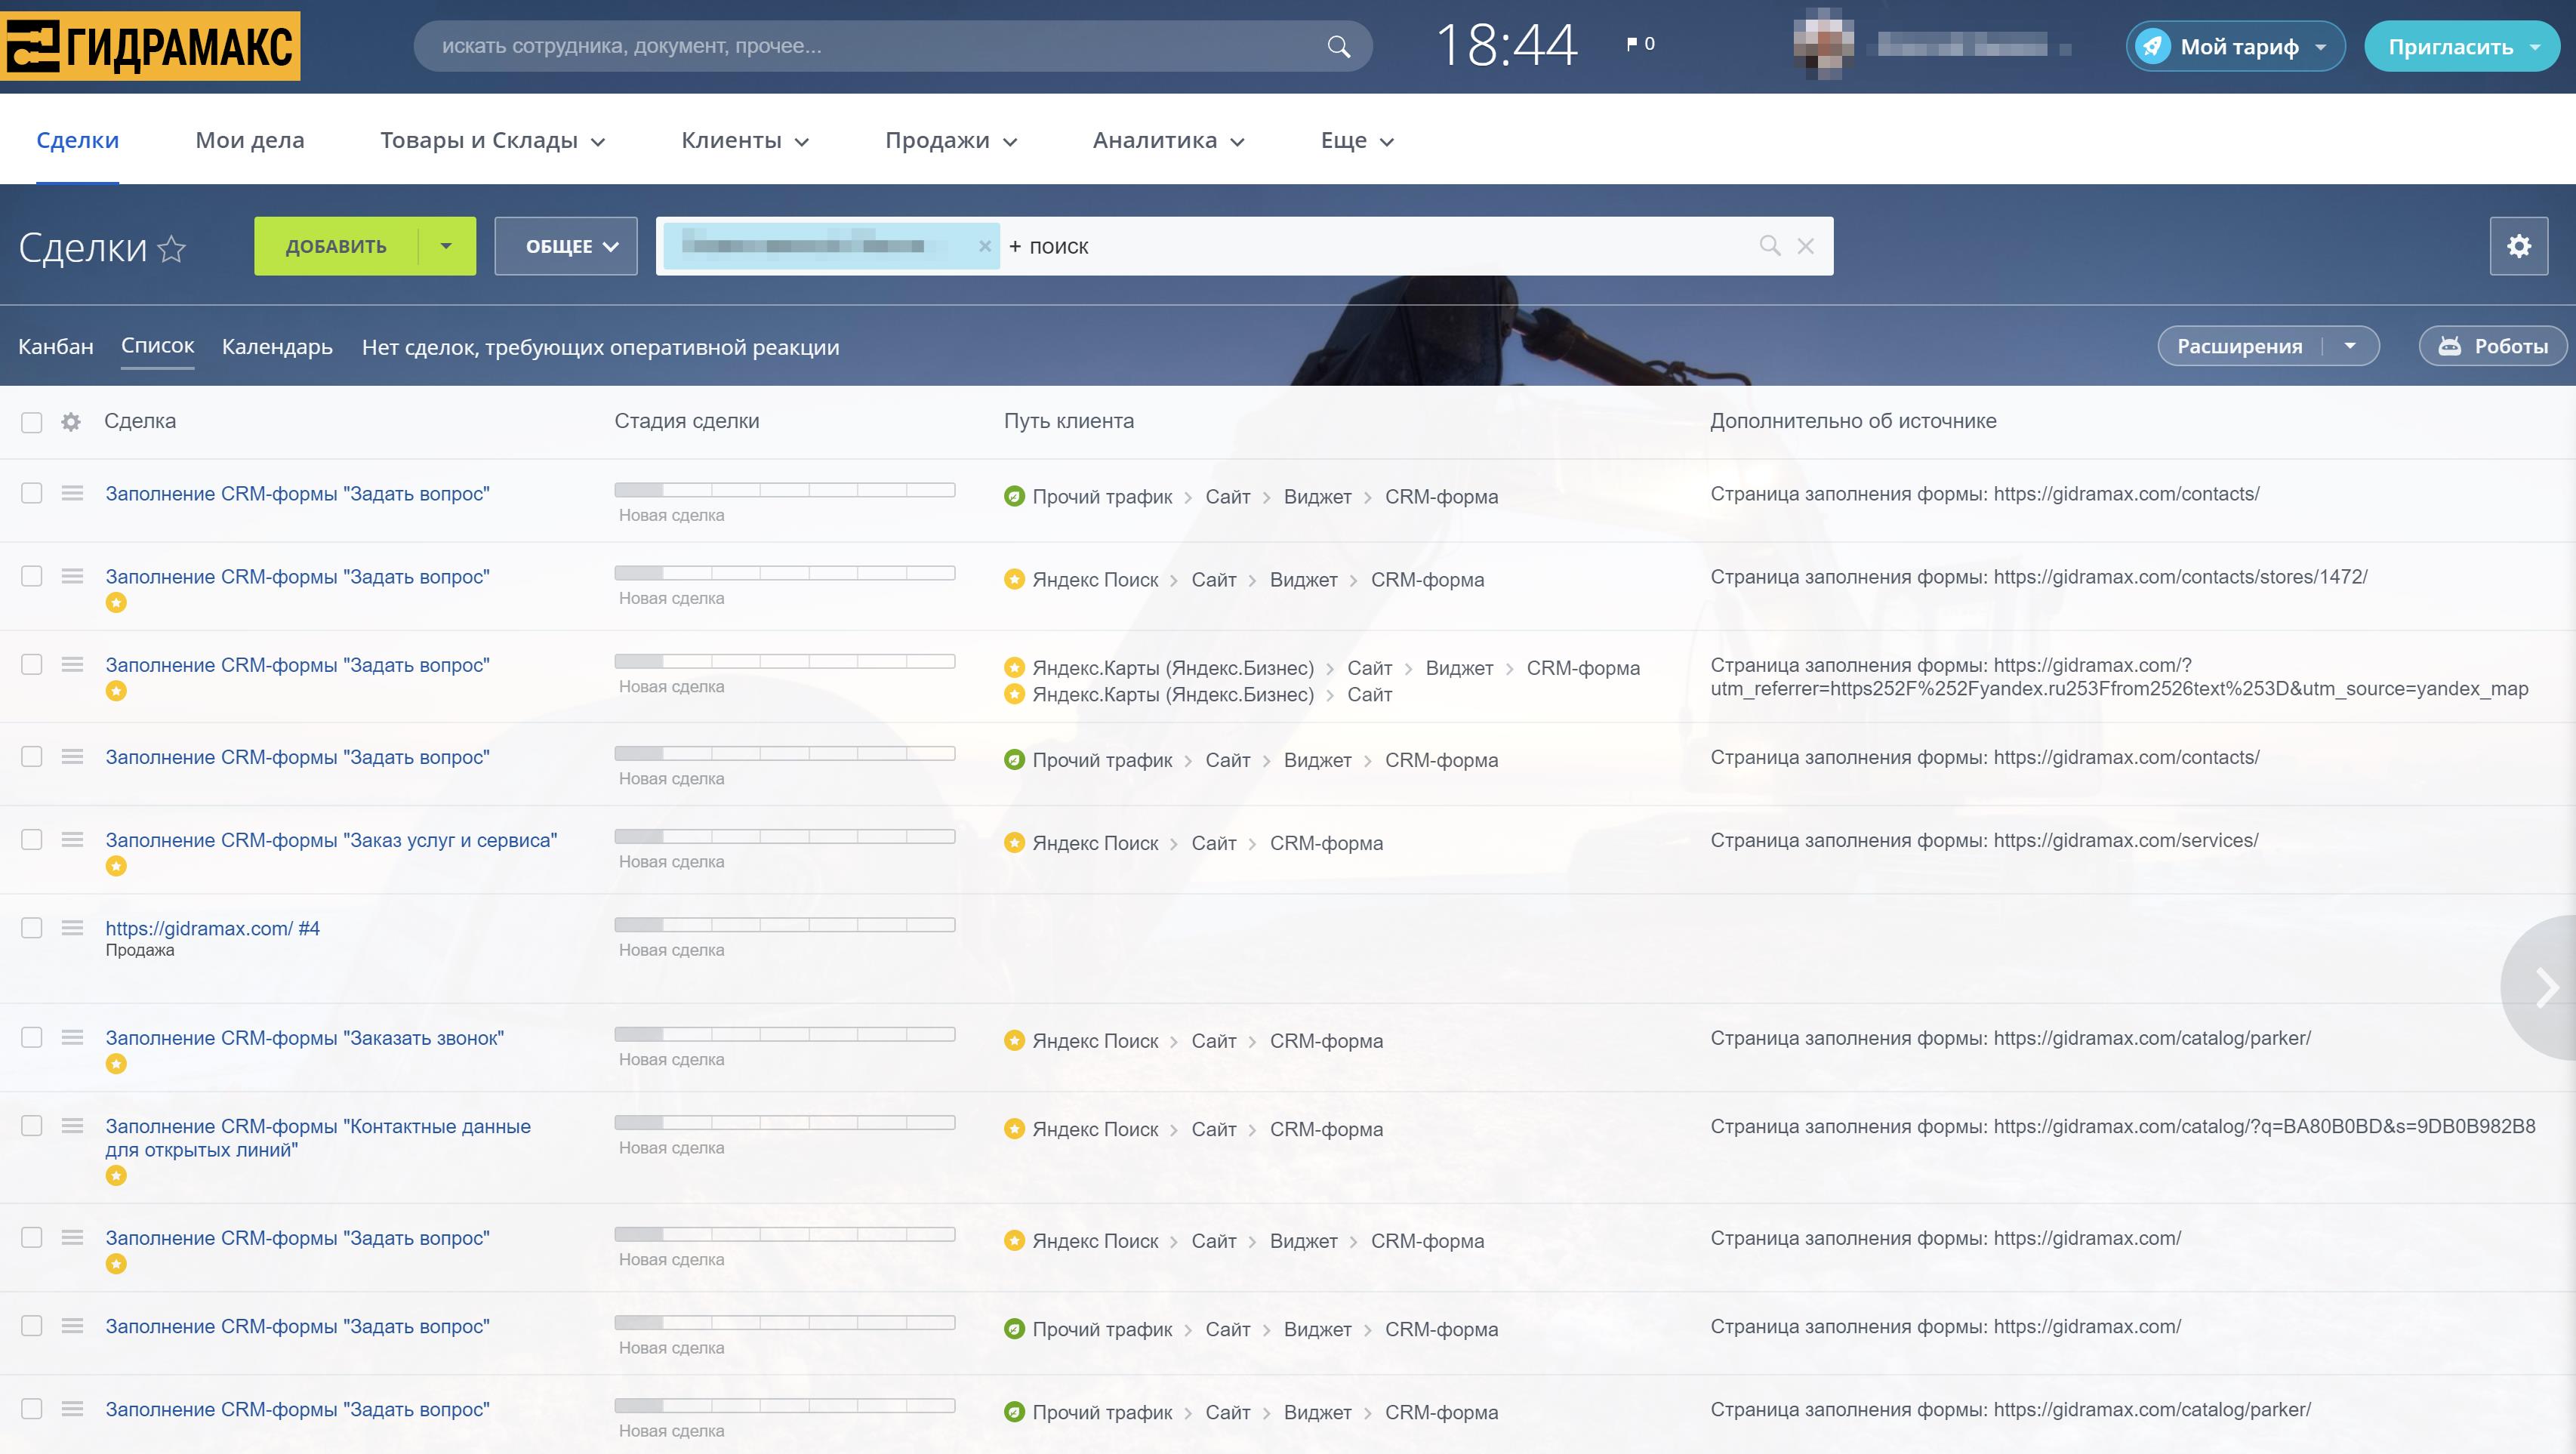Check the box for "Заказ услуг и сервиса" deal
Image resolution: width=2576 pixels, height=1454 pixels.
(x=32, y=840)
